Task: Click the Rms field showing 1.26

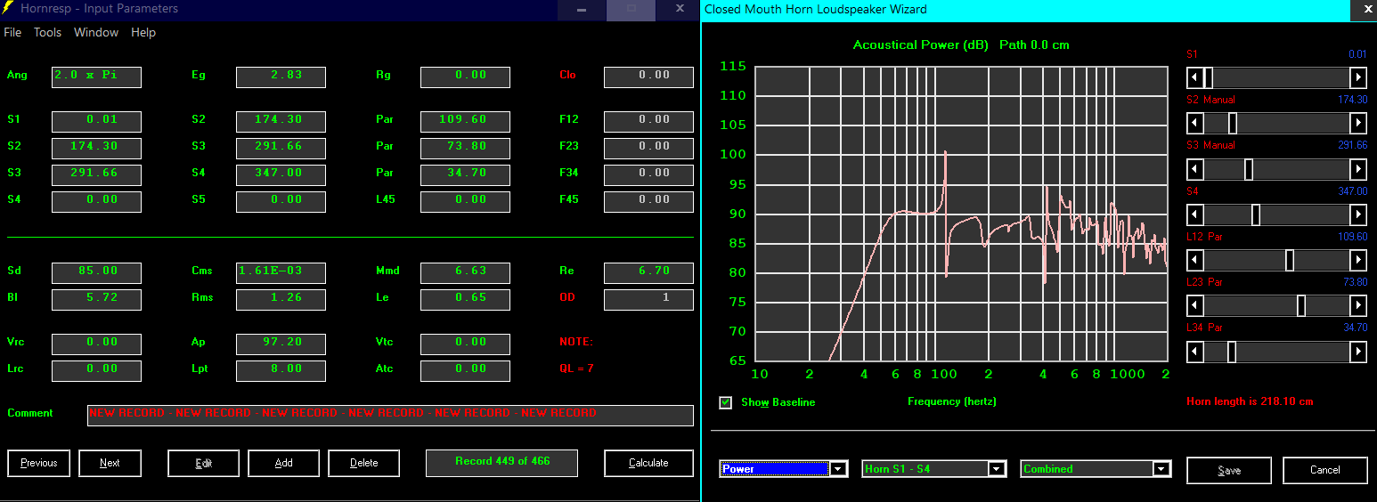Action: tap(281, 299)
